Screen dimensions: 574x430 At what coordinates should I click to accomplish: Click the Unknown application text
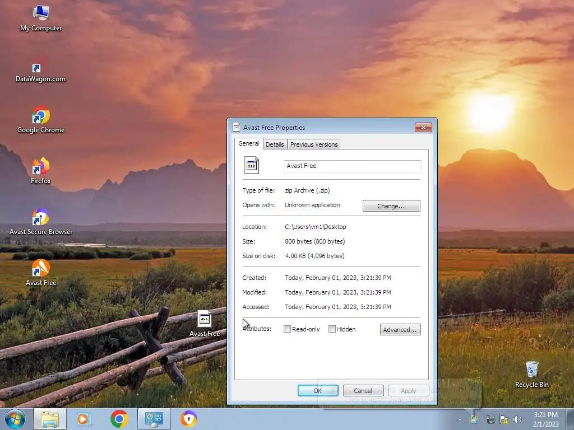tap(312, 205)
